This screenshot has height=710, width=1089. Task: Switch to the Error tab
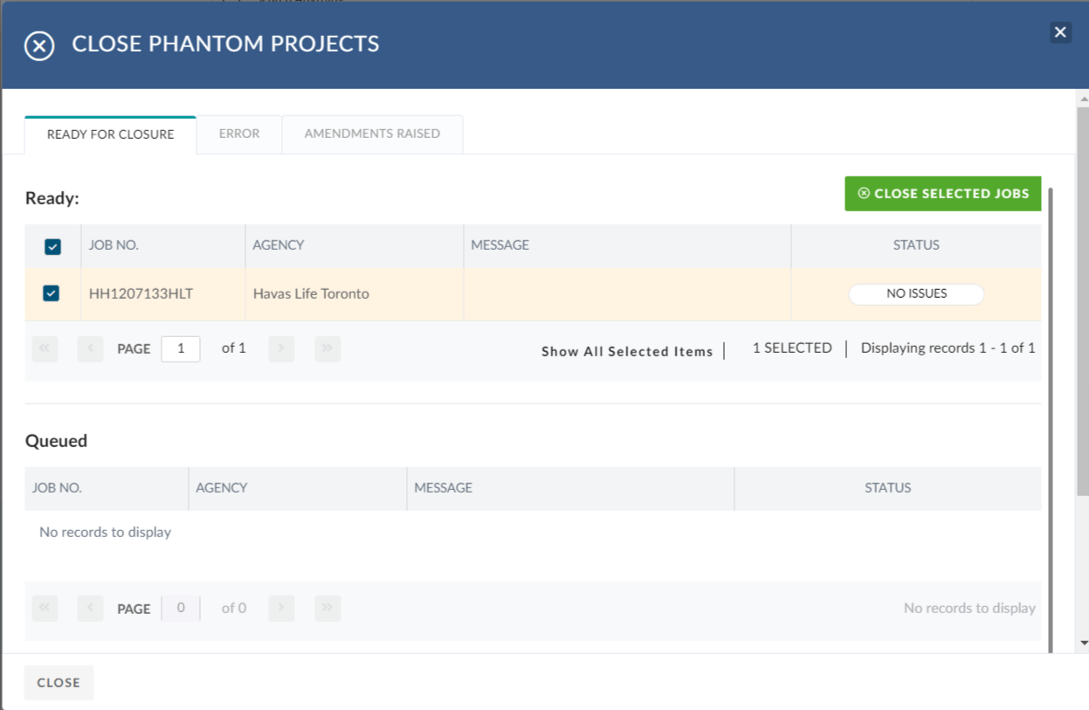(x=239, y=134)
